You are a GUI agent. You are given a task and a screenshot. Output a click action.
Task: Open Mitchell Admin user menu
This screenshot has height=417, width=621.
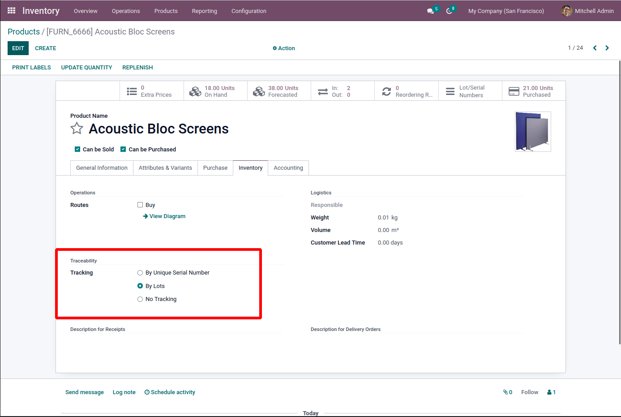click(587, 11)
